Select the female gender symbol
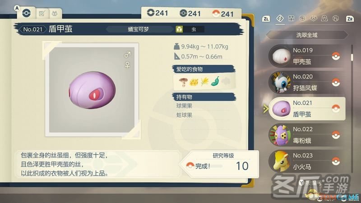This screenshot has width=361, height=203. (x=127, y=65)
